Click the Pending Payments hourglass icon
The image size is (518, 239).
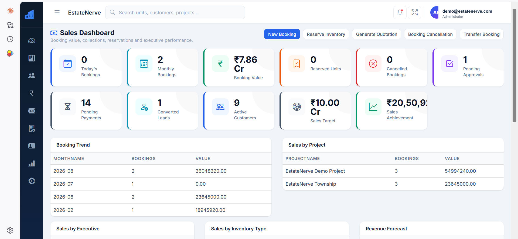pyautogui.click(x=67, y=107)
